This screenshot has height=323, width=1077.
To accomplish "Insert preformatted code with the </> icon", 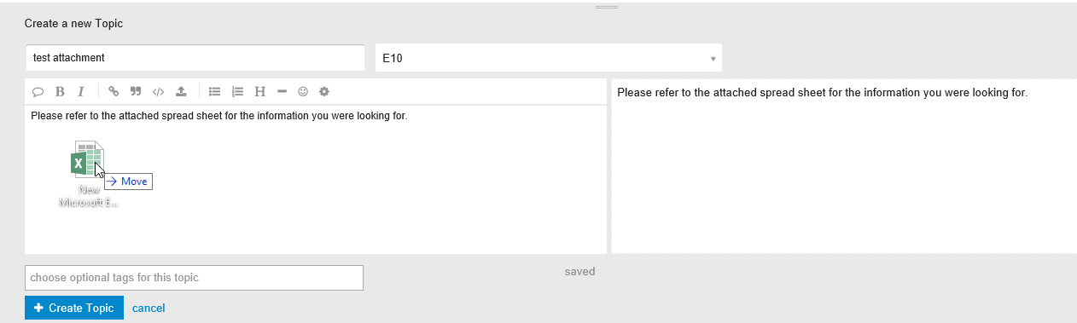I will (x=158, y=92).
